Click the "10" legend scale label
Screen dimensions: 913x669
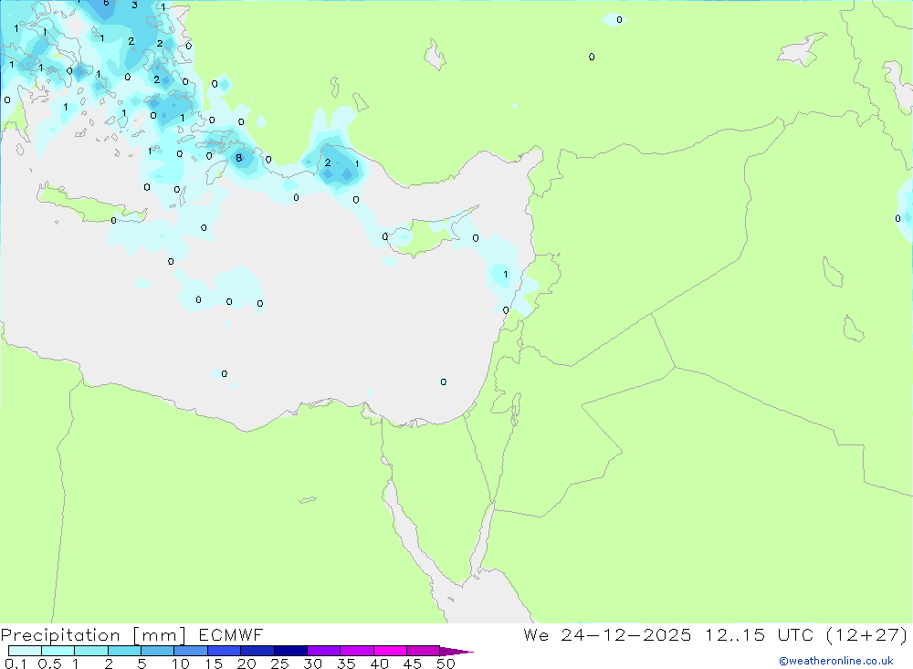(x=181, y=664)
